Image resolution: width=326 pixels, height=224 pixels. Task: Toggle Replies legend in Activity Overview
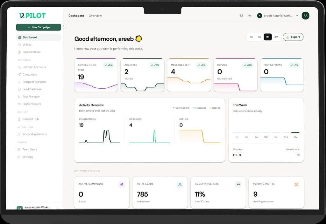(x=215, y=108)
